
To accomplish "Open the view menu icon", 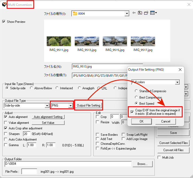I will tap(153, 13).
